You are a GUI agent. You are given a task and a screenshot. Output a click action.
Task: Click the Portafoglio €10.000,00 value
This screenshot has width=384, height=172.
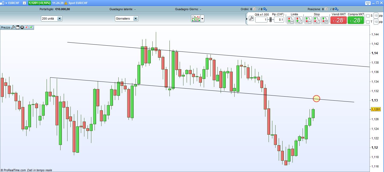coord(63,9)
